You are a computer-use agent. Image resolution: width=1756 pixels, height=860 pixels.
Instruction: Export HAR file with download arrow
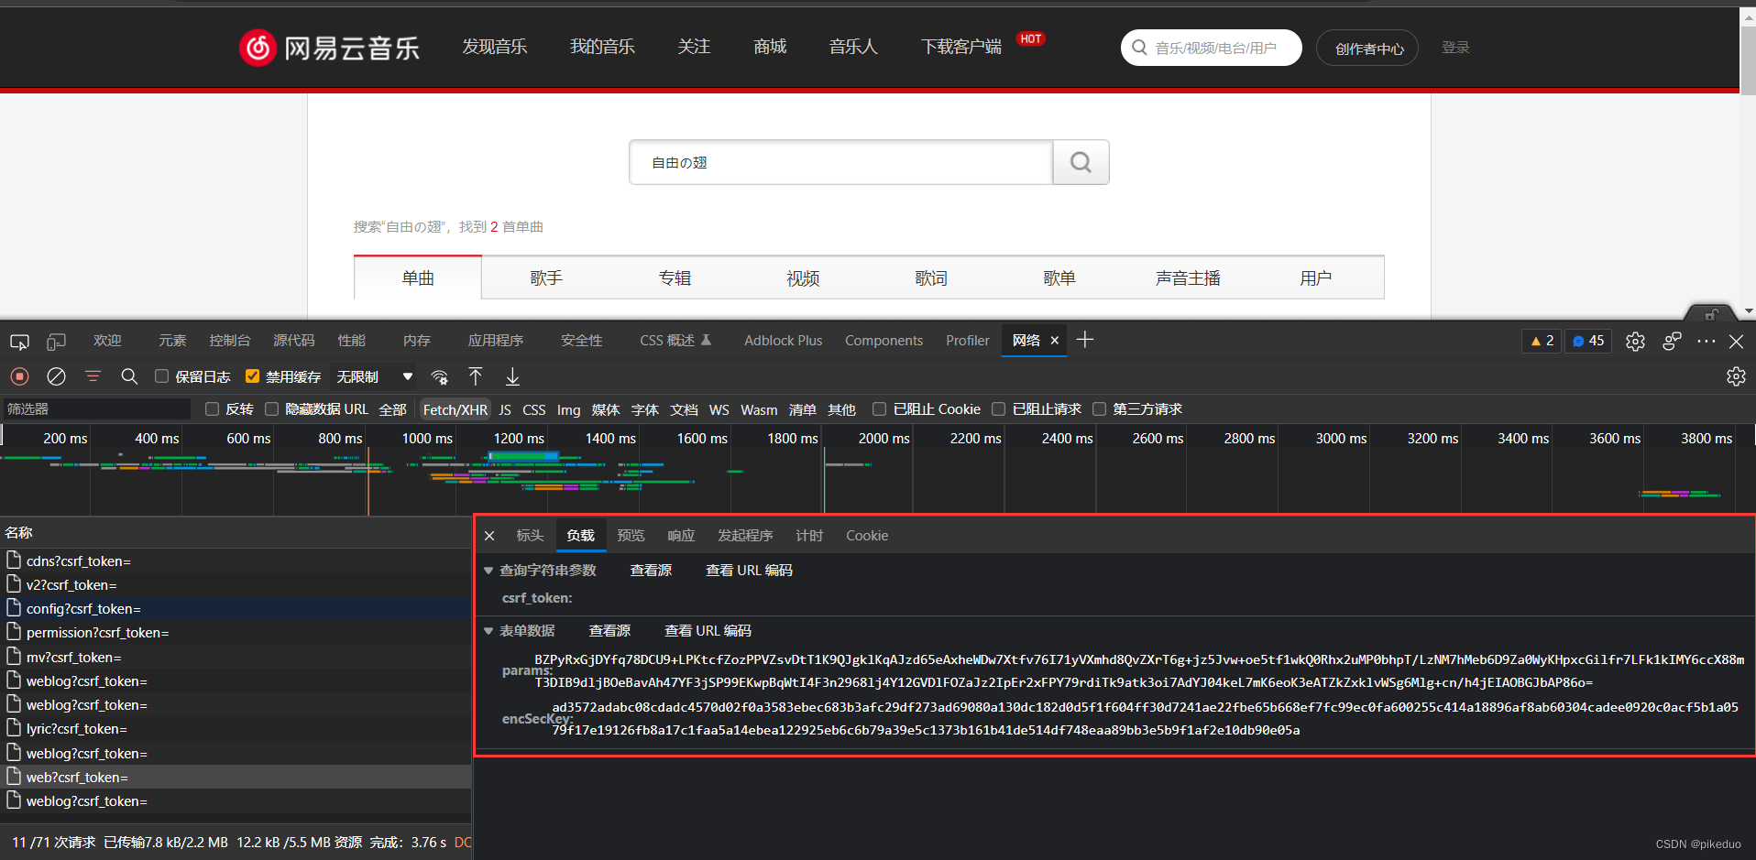tap(512, 376)
